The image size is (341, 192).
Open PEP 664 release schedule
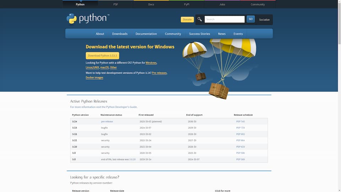[240, 140]
